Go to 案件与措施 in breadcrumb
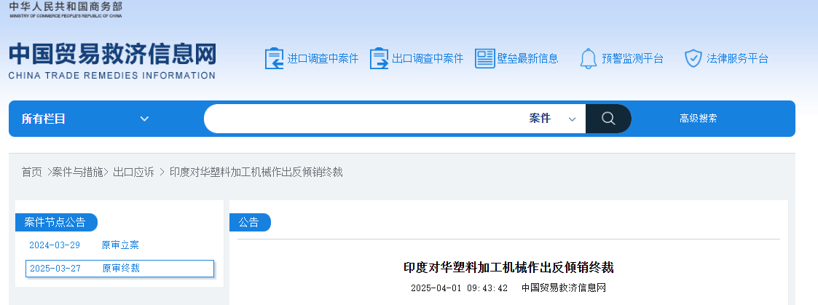This screenshot has height=305, width=818. pos(77,172)
